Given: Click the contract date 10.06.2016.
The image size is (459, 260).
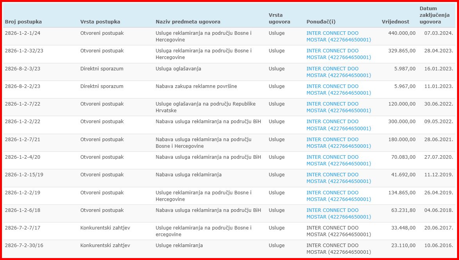Looking at the screenshot, I should (x=439, y=246).
